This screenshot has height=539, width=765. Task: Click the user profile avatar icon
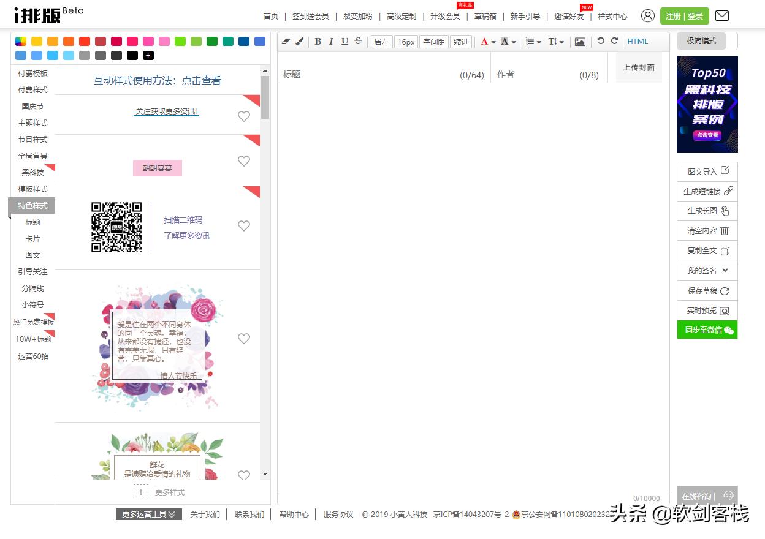[647, 16]
